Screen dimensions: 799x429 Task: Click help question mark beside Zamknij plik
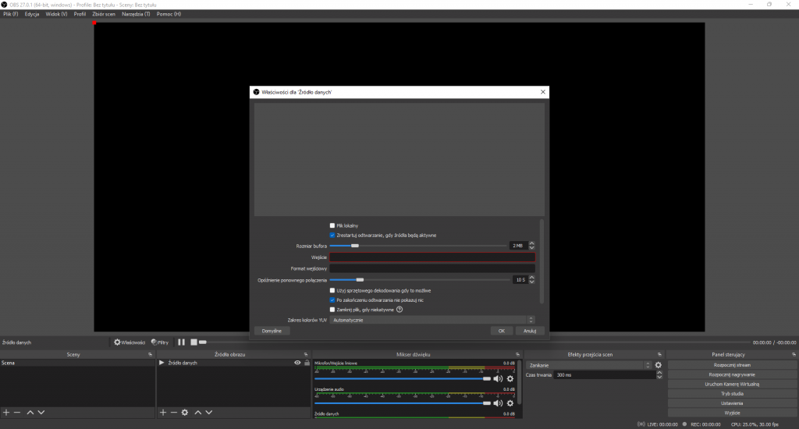399,310
